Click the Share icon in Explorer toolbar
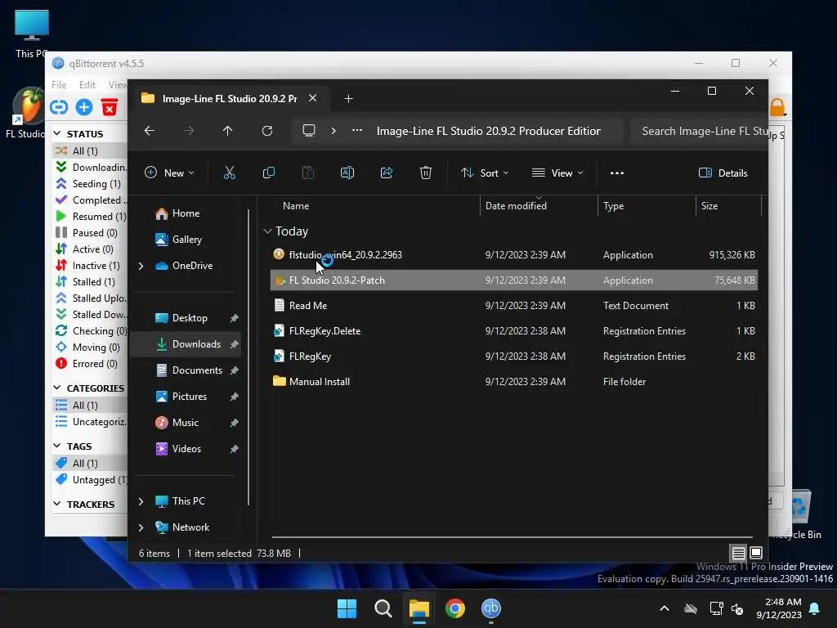 click(387, 173)
